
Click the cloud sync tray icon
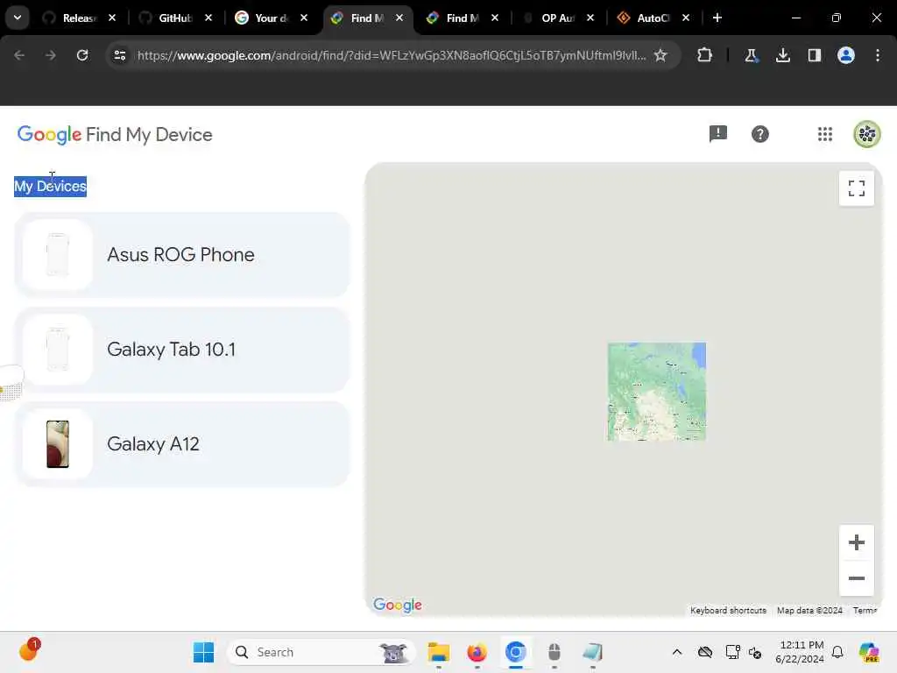pyautogui.click(x=705, y=652)
